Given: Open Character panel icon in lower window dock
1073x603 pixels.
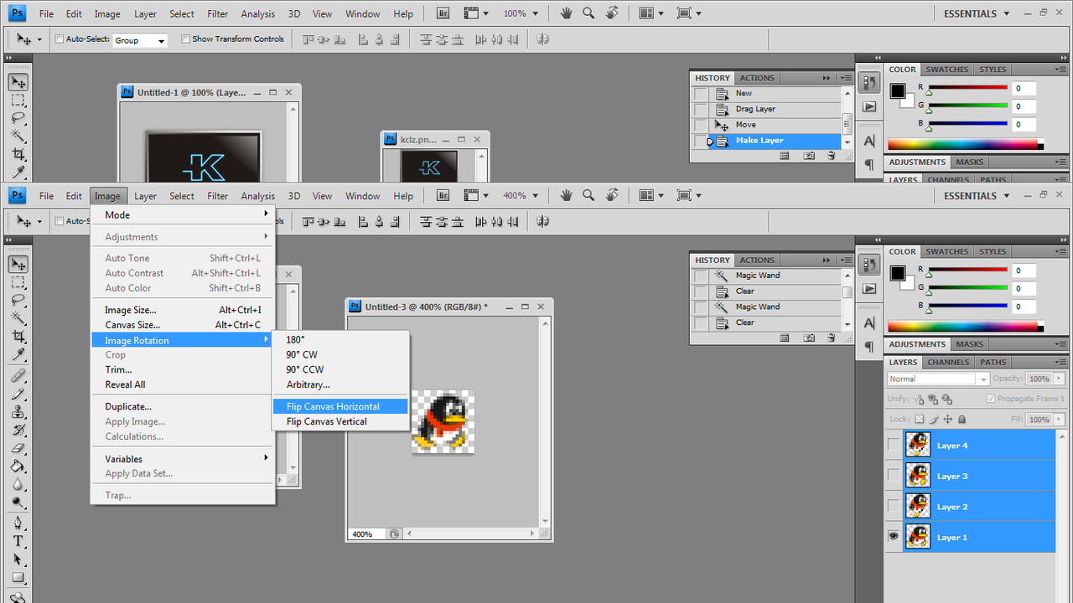Looking at the screenshot, I should click(x=869, y=323).
